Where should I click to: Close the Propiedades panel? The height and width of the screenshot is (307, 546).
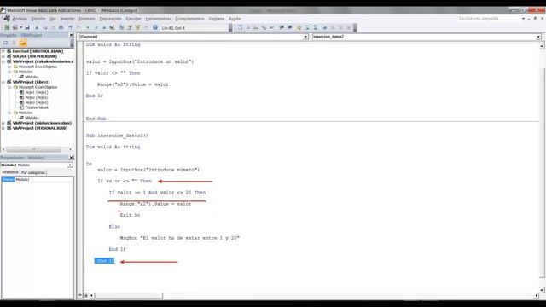[x=71, y=158]
